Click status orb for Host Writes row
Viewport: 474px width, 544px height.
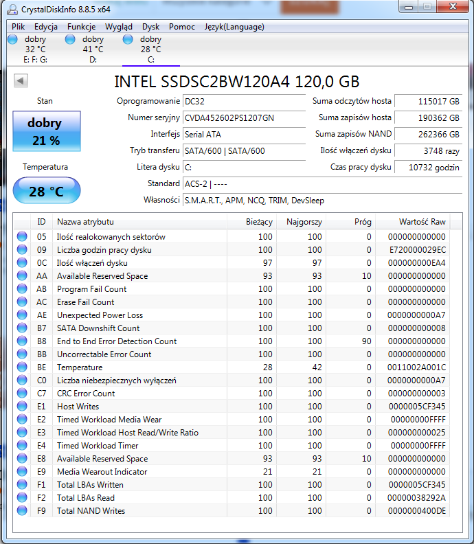[x=22, y=406]
